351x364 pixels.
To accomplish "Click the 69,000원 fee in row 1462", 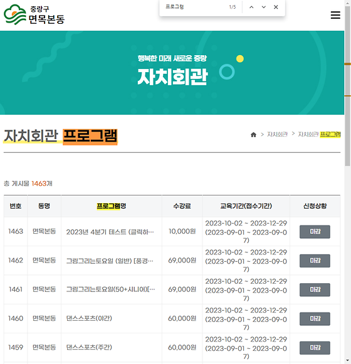I will pyautogui.click(x=182, y=261).
